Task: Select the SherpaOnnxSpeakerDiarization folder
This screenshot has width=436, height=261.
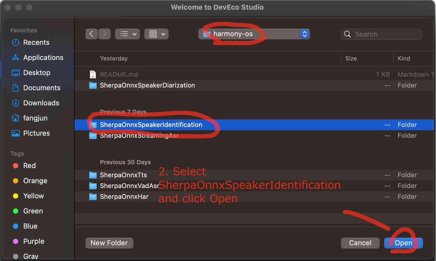Action: (254, 85)
